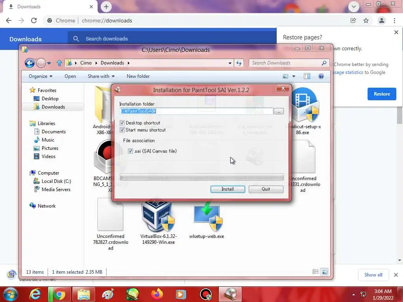The height and width of the screenshot is (302, 403).
Task: Open the installation folder browse button
Action: [279, 111]
